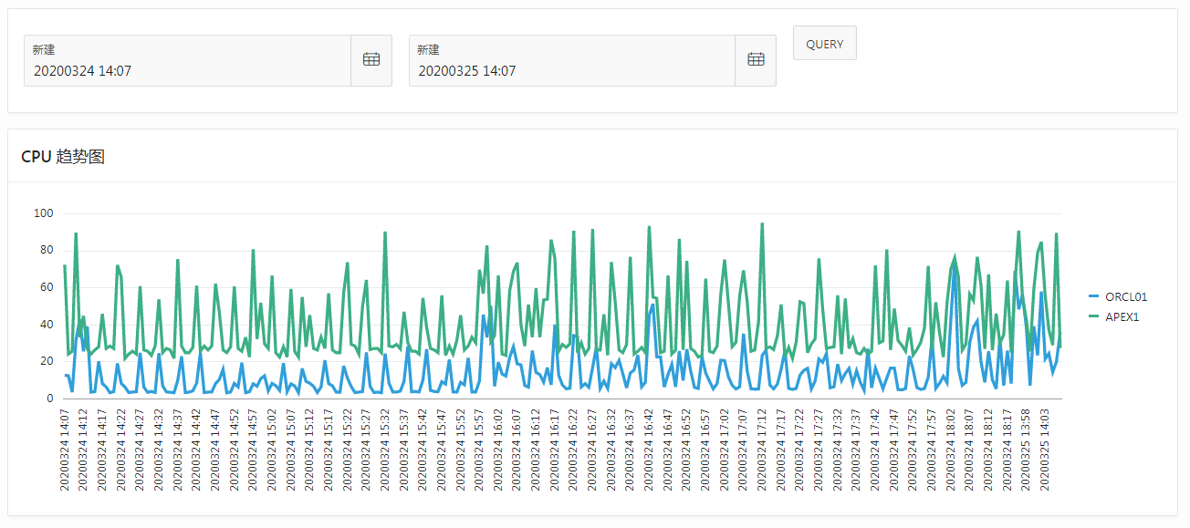Click the highest APEX1 peak near 17:12
This screenshot has width=1190, height=528.
tap(762, 224)
